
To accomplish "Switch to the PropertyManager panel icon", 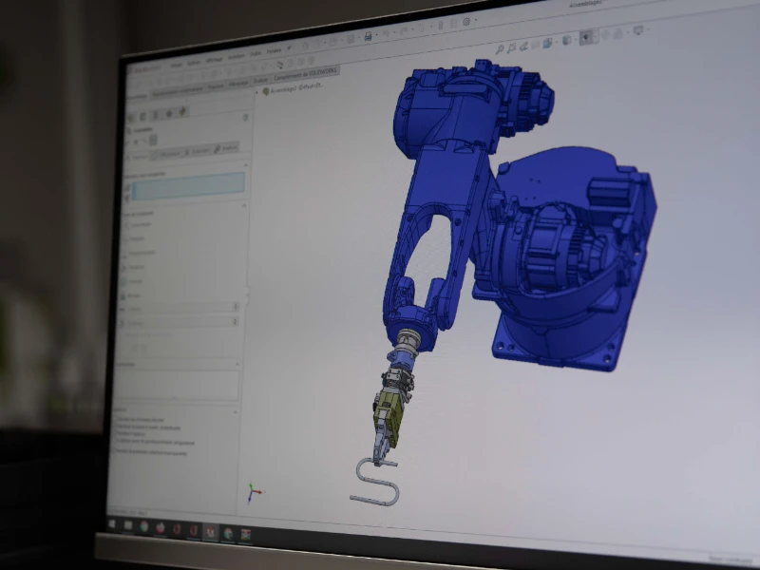I will [143, 116].
